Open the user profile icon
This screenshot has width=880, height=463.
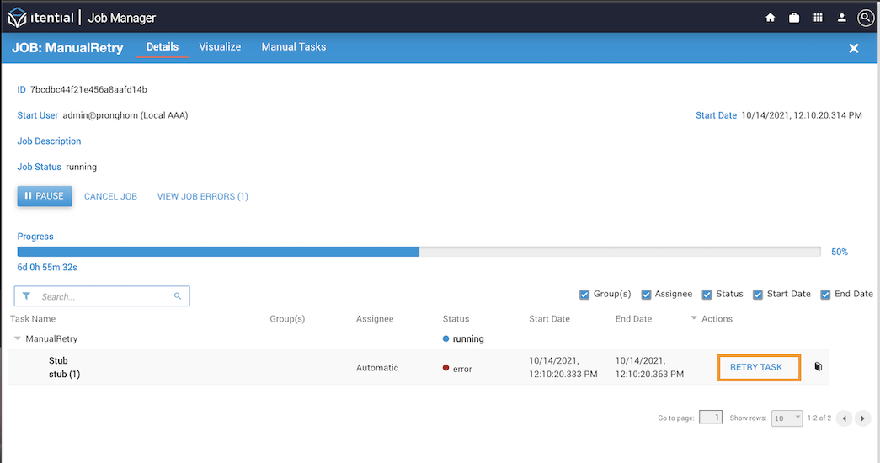point(842,18)
